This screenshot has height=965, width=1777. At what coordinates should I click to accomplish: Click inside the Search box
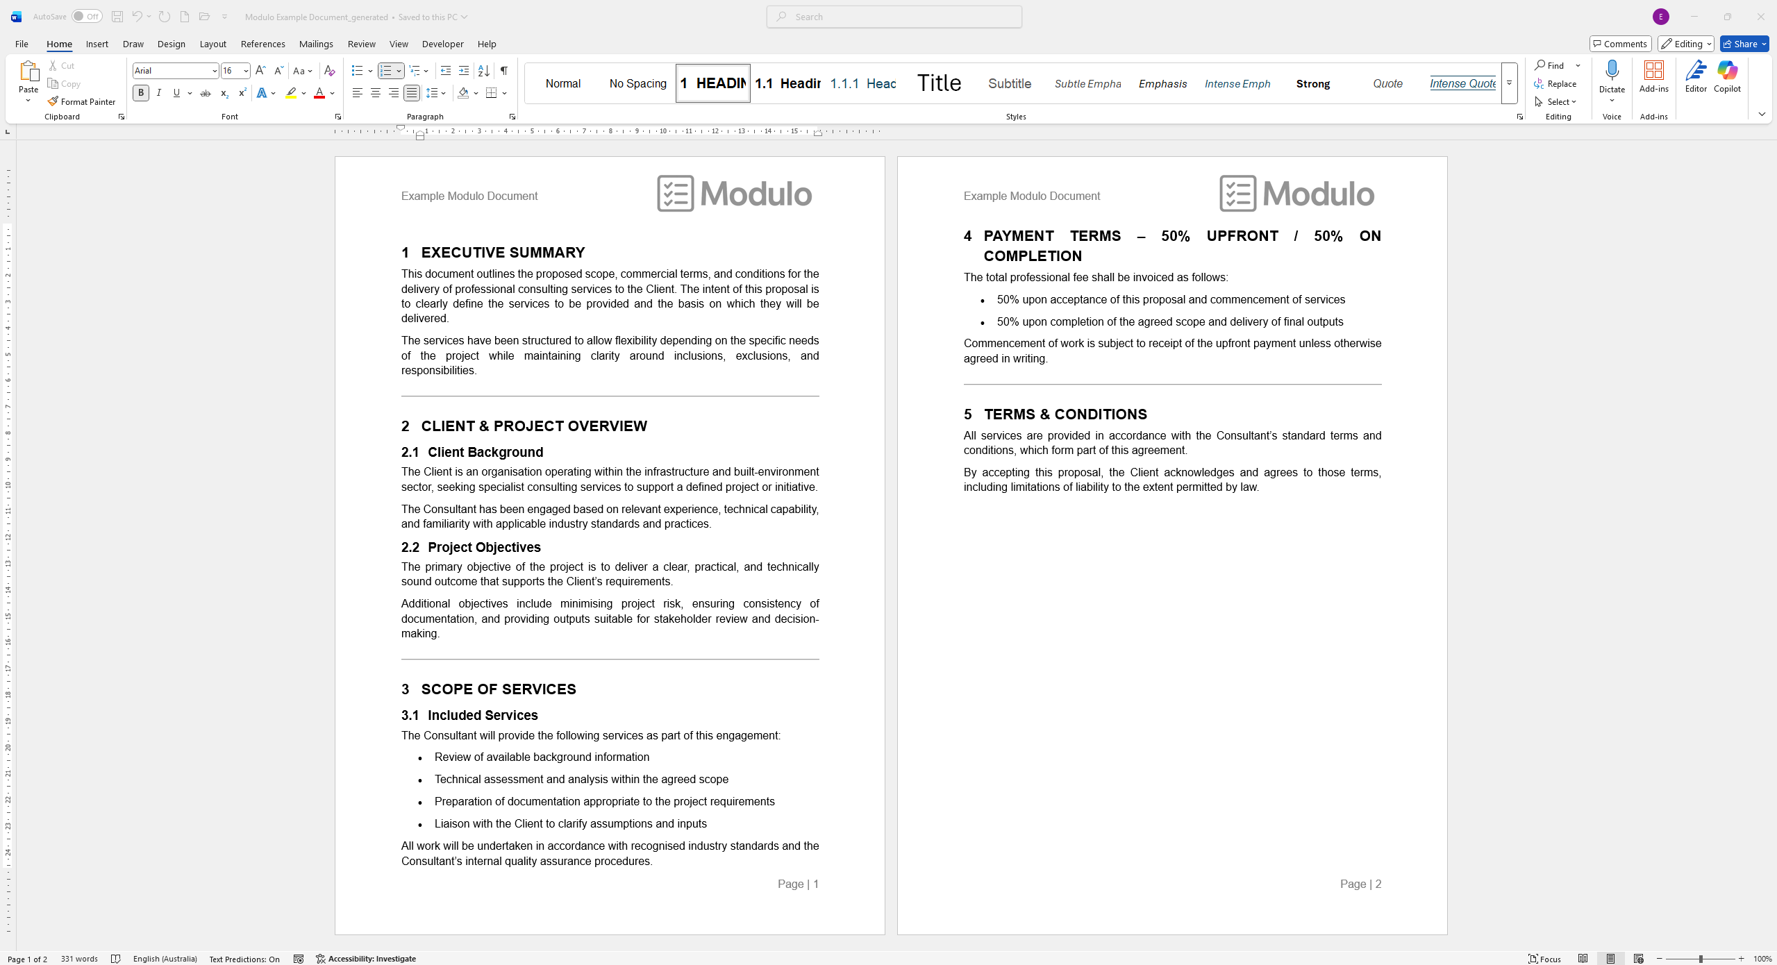pyautogui.click(x=893, y=16)
